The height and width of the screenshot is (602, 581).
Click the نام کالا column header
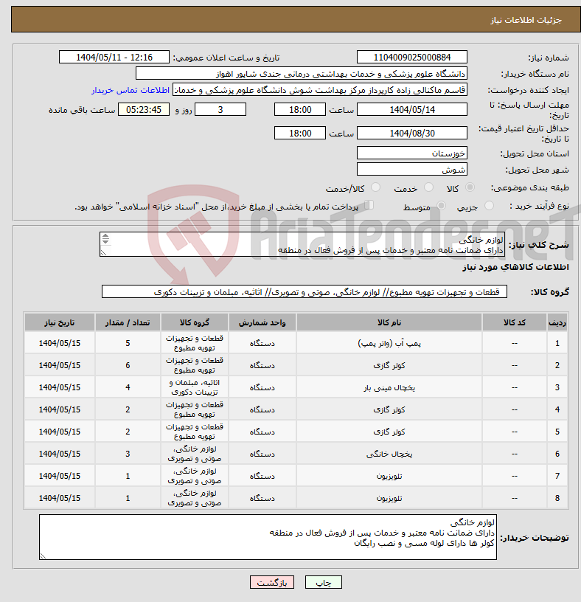point(389,322)
